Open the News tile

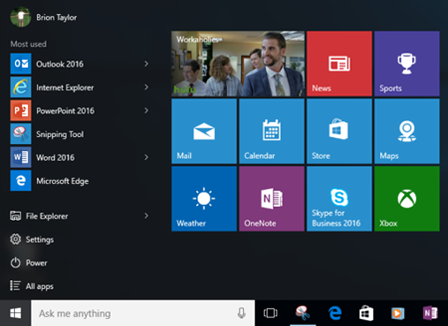[x=339, y=64]
